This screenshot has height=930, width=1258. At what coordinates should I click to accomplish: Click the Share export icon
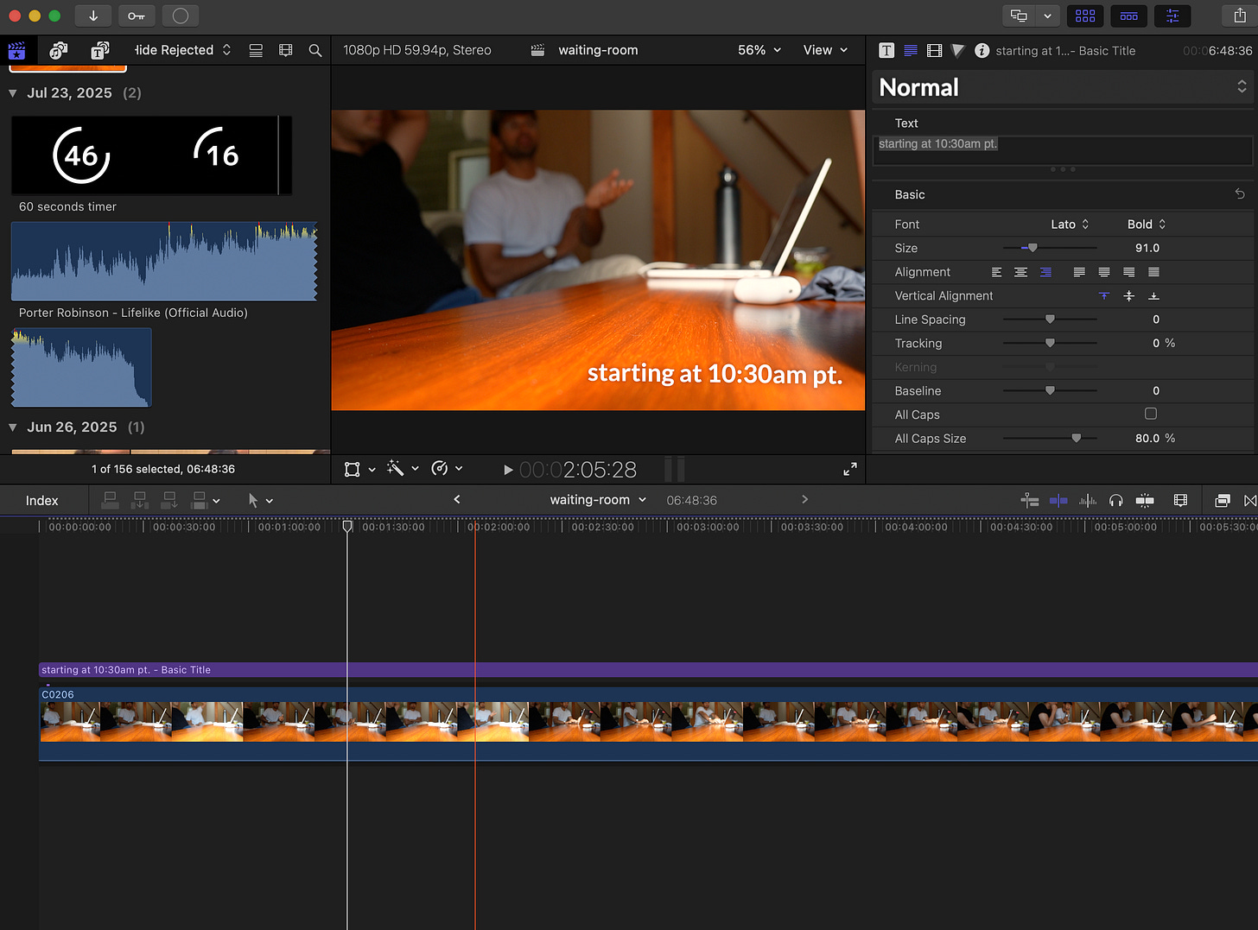1239,16
